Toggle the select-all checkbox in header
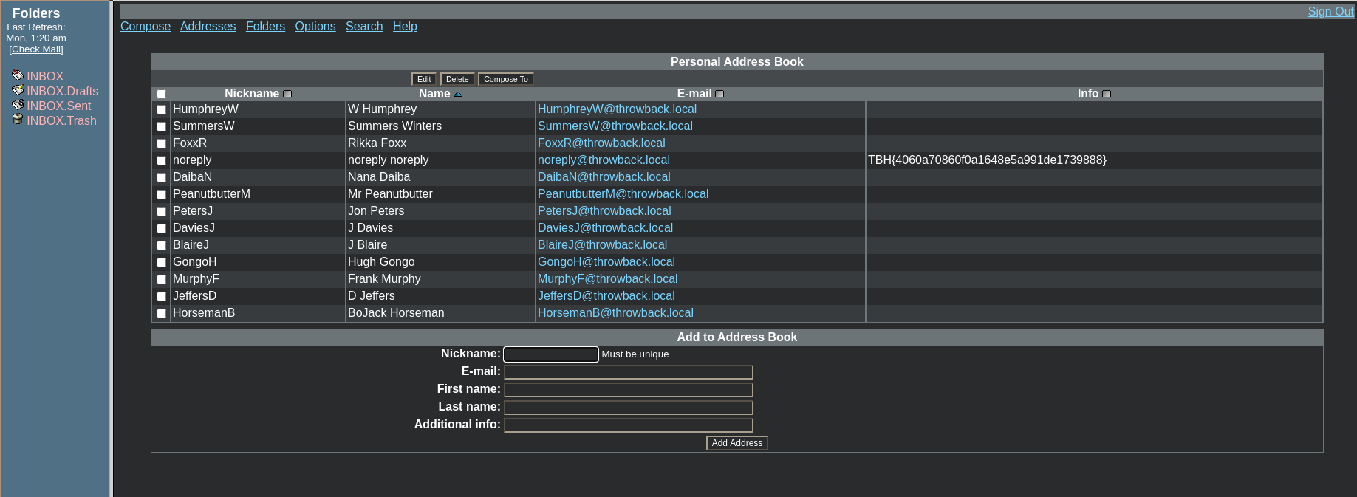This screenshot has width=1357, height=497. 161,94
